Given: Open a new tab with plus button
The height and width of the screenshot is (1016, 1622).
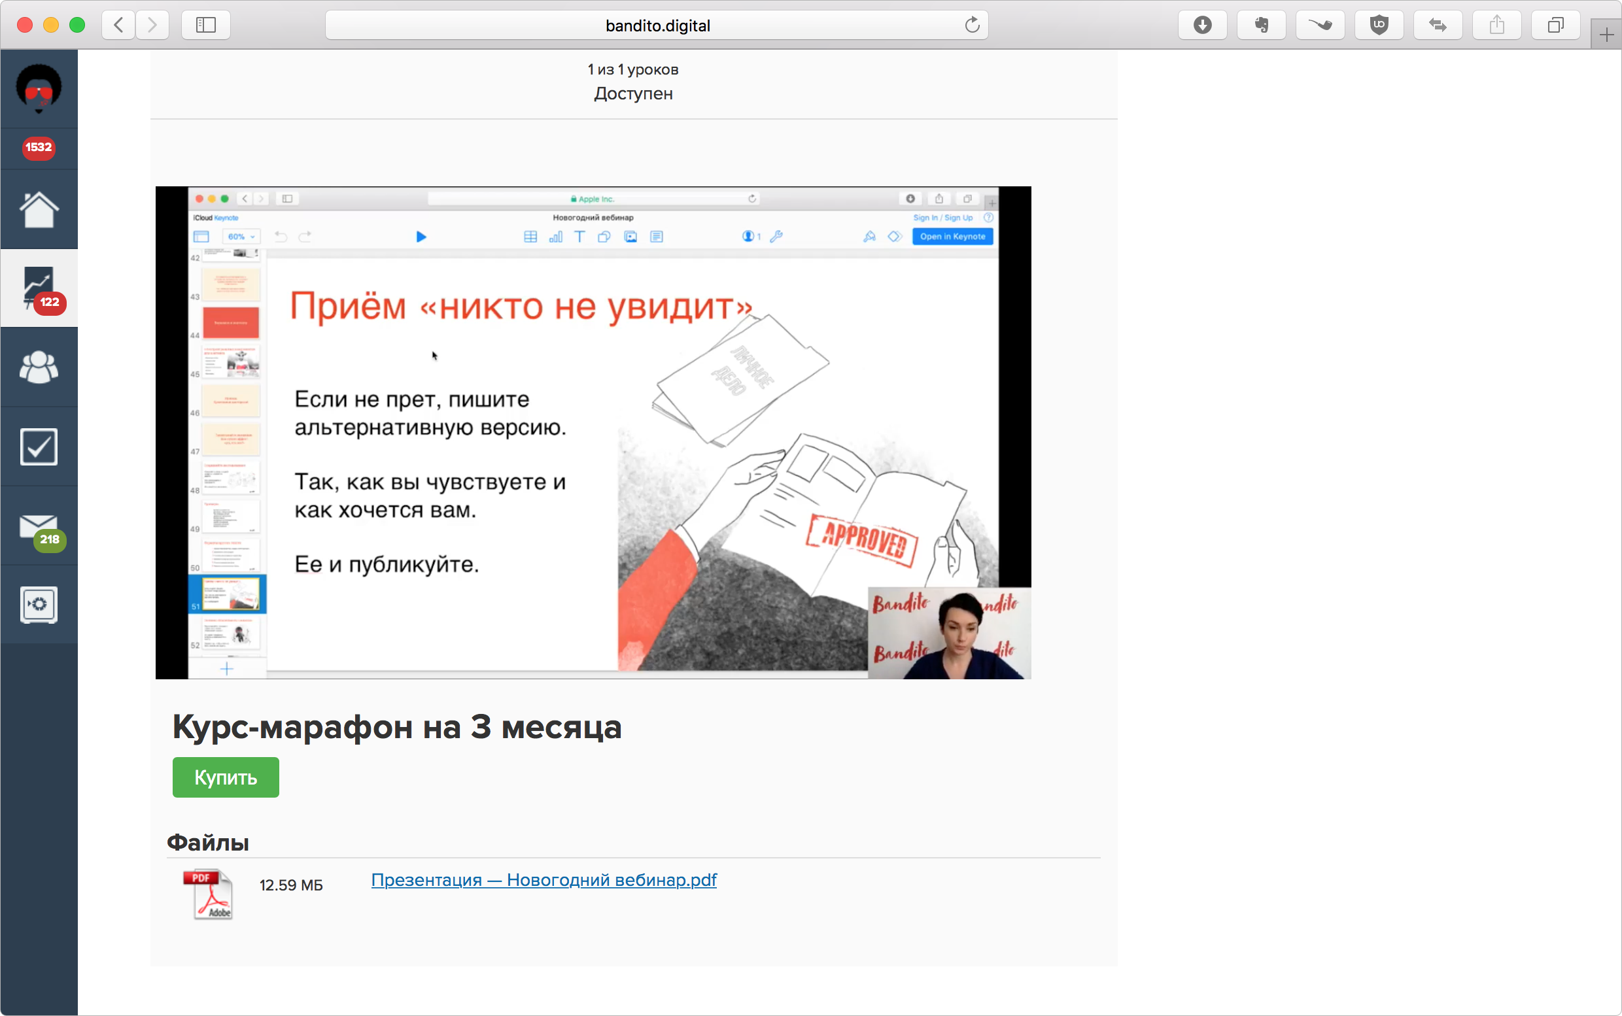Looking at the screenshot, I should (x=1606, y=35).
